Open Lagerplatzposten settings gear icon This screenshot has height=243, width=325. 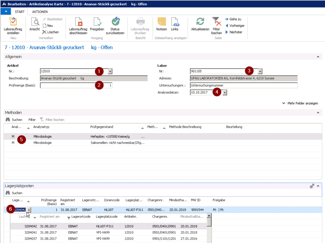pos(312,186)
